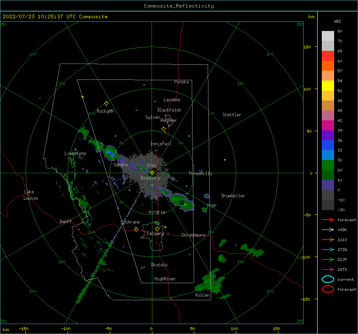Click the Innisfail label
The width and height of the screenshot is (358, 334).
pos(161,144)
